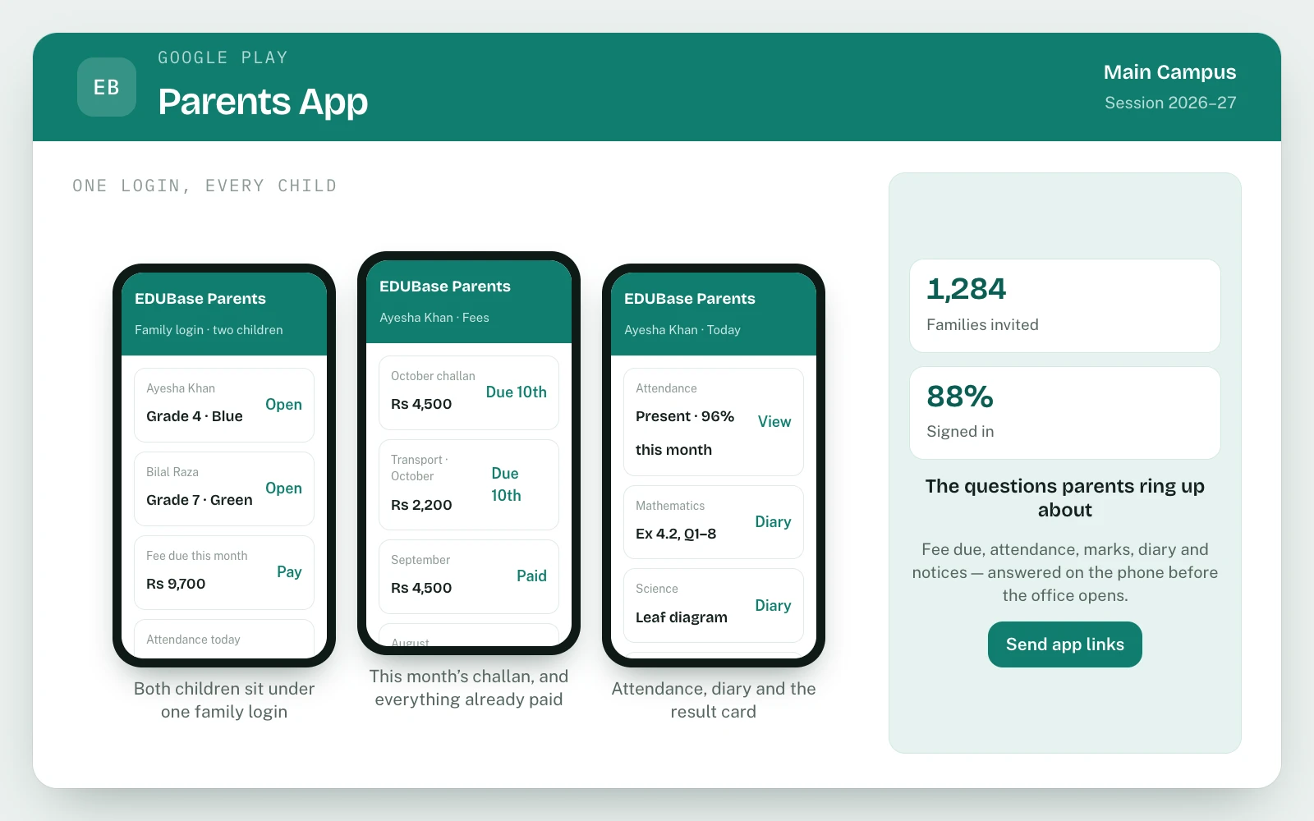This screenshot has width=1314, height=821.
Task: Click 'Rs 9,700' amount
Action: [x=176, y=584]
